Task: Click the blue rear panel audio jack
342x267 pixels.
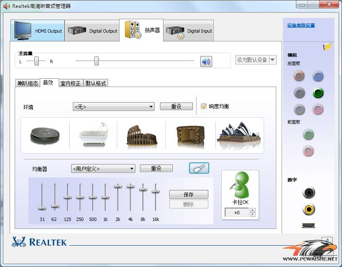Action: pyautogui.click(x=318, y=76)
